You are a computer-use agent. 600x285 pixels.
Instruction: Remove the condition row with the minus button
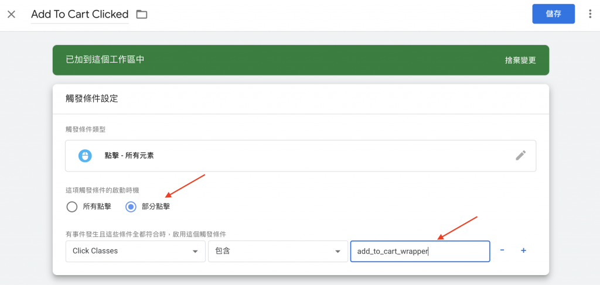pos(502,250)
